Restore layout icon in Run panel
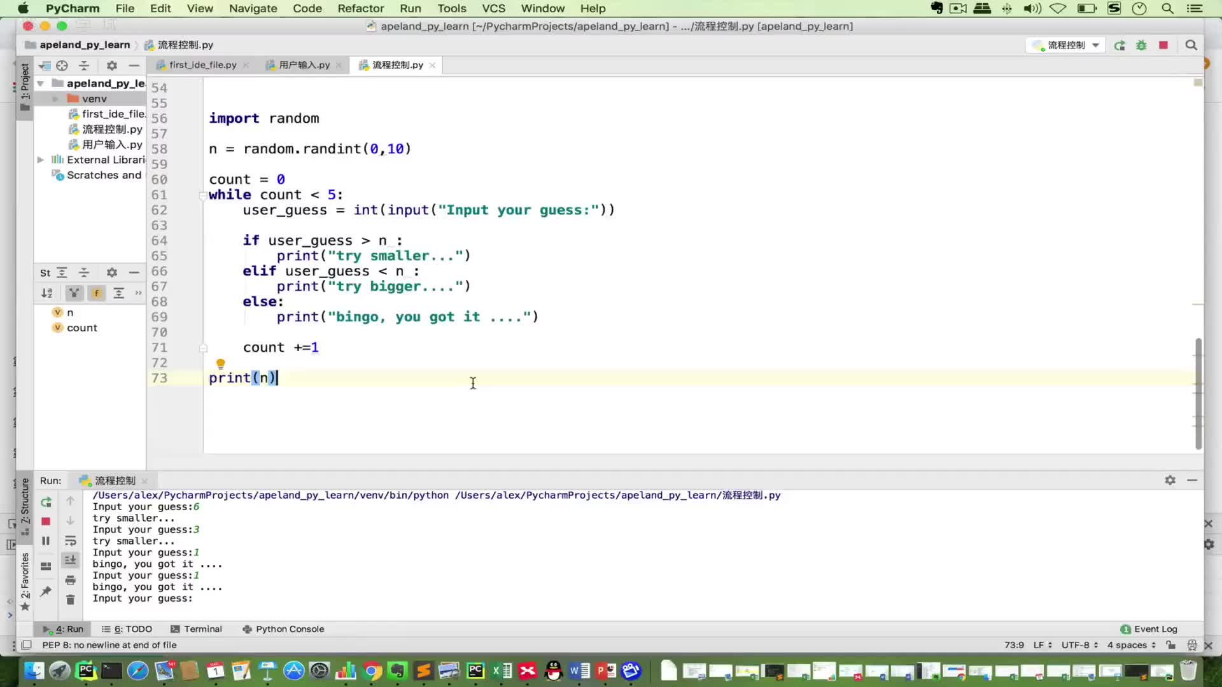Screen dimensions: 1222x687 point(46,566)
